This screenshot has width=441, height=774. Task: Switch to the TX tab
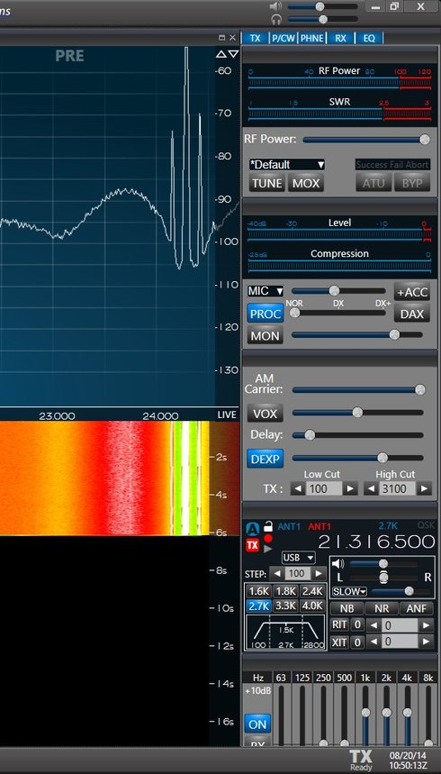[255, 38]
